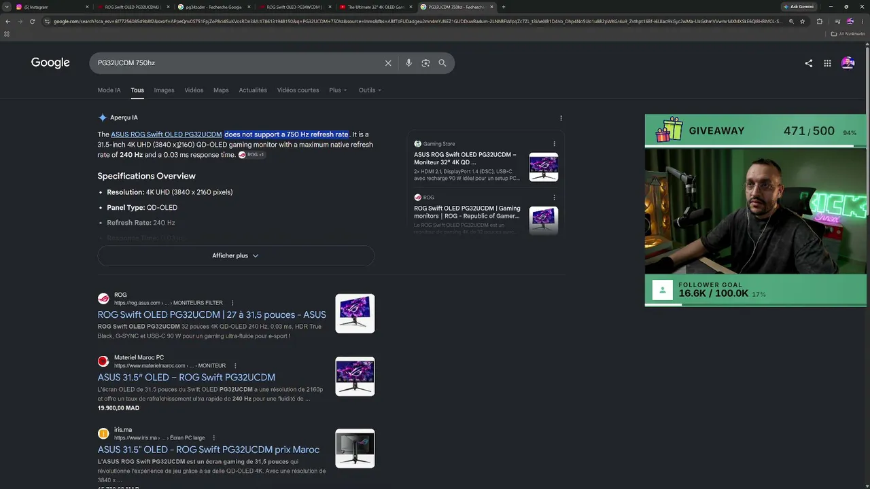
Task: Open thumbnail image of iris.ma result
Action: (x=355, y=448)
